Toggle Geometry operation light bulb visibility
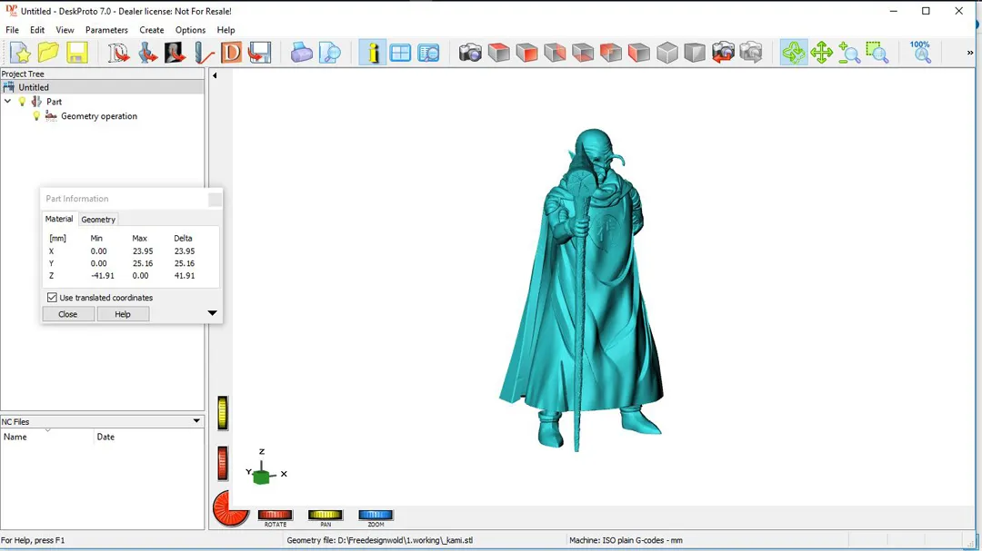 [37, 116]
